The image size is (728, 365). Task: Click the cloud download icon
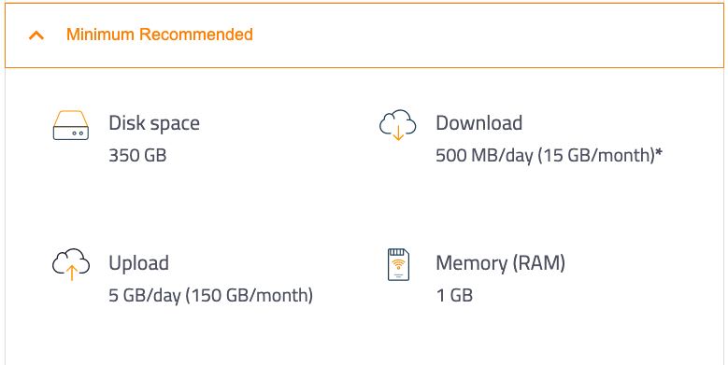pyautogui.click(x=398, y=125)
